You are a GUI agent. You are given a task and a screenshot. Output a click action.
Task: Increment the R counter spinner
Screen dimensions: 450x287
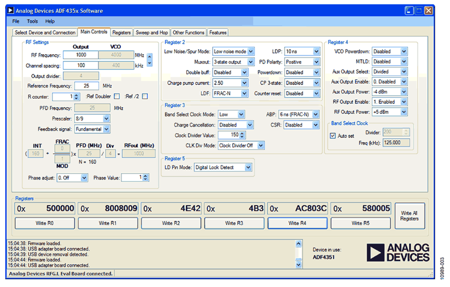[76, 95]
